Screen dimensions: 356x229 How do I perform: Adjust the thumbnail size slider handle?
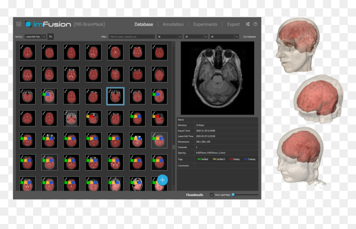pyautogui.click(x=233, y=195)
